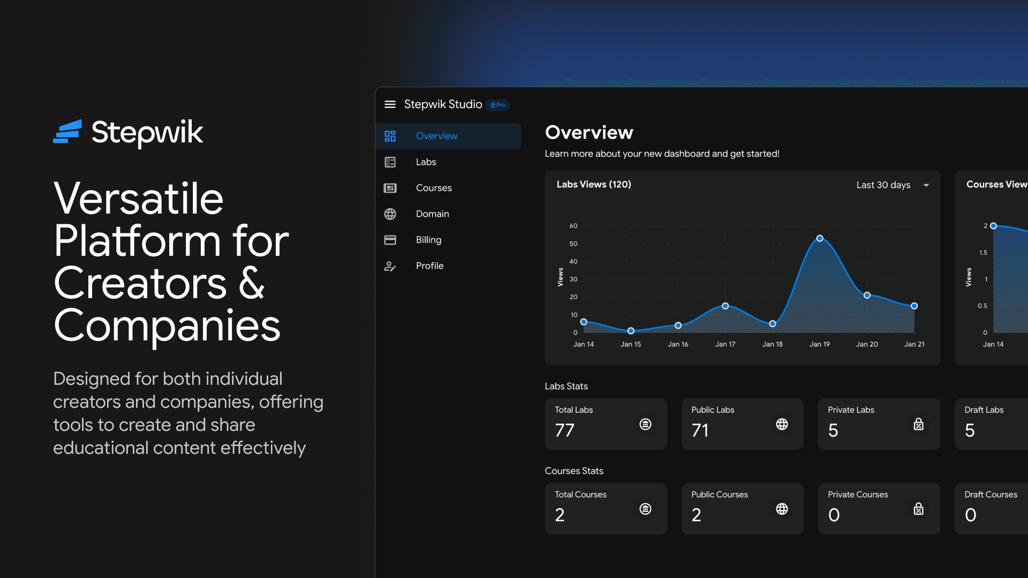
Task: Click the Courses Stats section heading
Action: pos(574,471)
